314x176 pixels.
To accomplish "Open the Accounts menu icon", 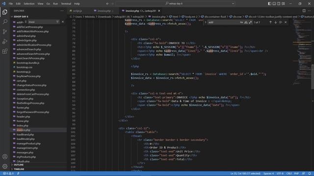I will (5, 156).
